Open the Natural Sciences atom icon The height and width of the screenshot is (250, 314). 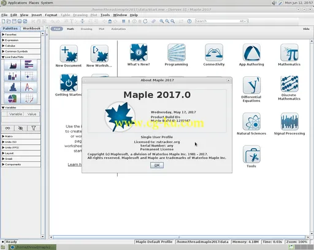tap(251, 122)
